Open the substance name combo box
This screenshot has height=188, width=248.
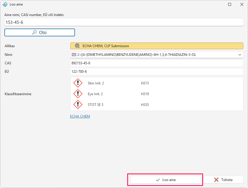[x=157, y=55]
